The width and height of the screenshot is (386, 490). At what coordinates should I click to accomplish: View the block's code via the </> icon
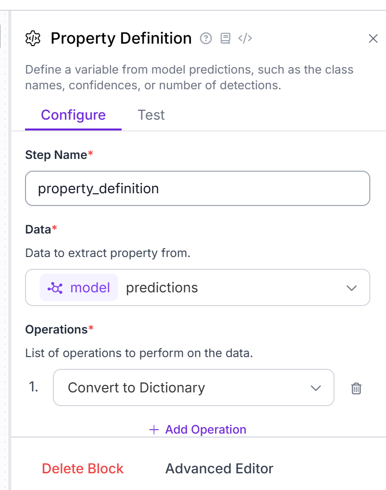point(245,38)
